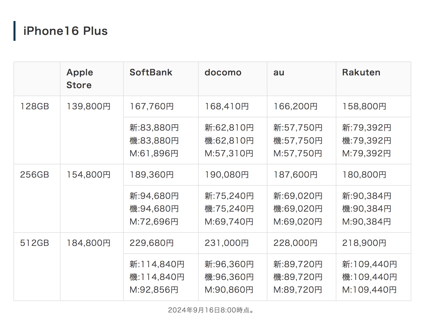The height and width of the screenshot is (328, 425).
Task: Click the 512GB row label
Action: pos(34,243)
